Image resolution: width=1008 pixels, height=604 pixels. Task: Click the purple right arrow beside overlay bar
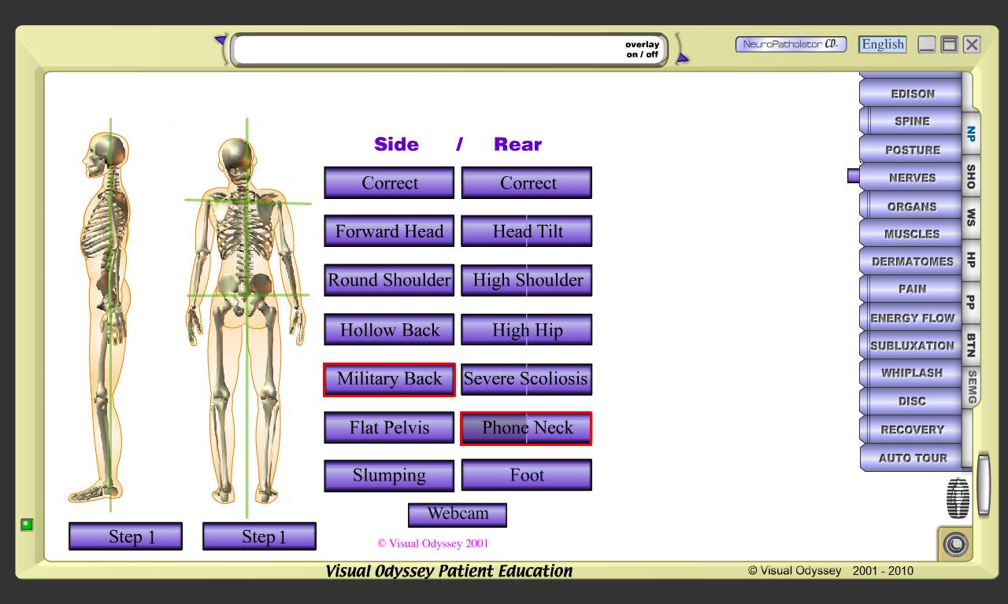(x=682, y=57)
